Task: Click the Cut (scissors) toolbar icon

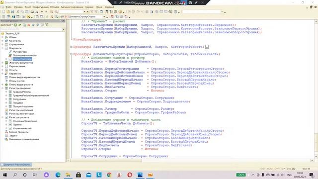Action: click(x=18, y=12)
